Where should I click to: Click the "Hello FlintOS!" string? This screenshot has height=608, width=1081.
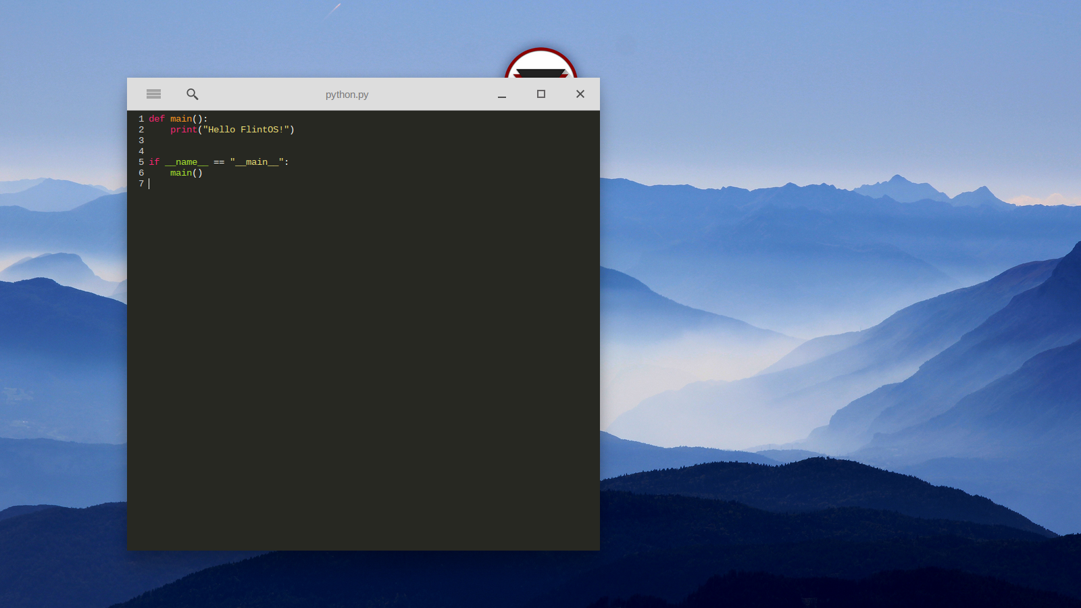click(246, 130)
